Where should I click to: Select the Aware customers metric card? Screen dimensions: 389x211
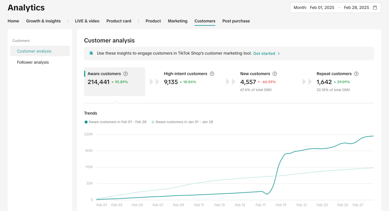(x=114, y=82)
